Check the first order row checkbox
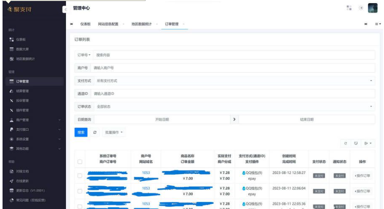The height and width of the screenshot is (209, 384). pos(80,176)
